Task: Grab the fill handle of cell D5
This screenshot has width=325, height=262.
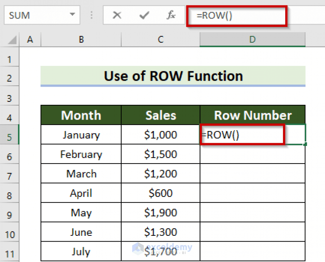Action: pos(305,144)
